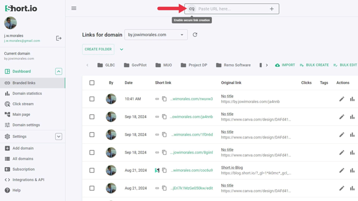Check the box for the 1f0n6d link row
Screen dimensions: 358x201
(92, 135)
